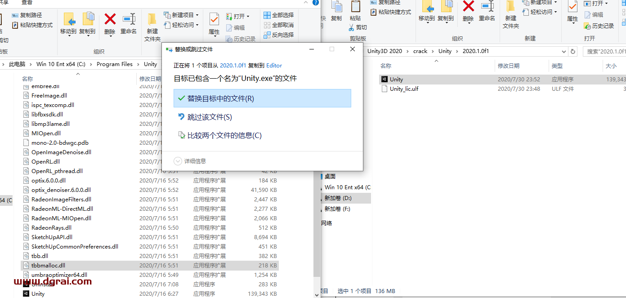This screenshot has width=626, height=298.
Task: Click Win 10 Ent x64 (C:) breadcrumb left window
Action: [61, 64]
